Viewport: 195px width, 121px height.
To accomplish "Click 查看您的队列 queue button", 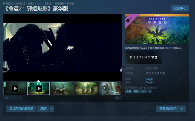I will coord(171,109).
